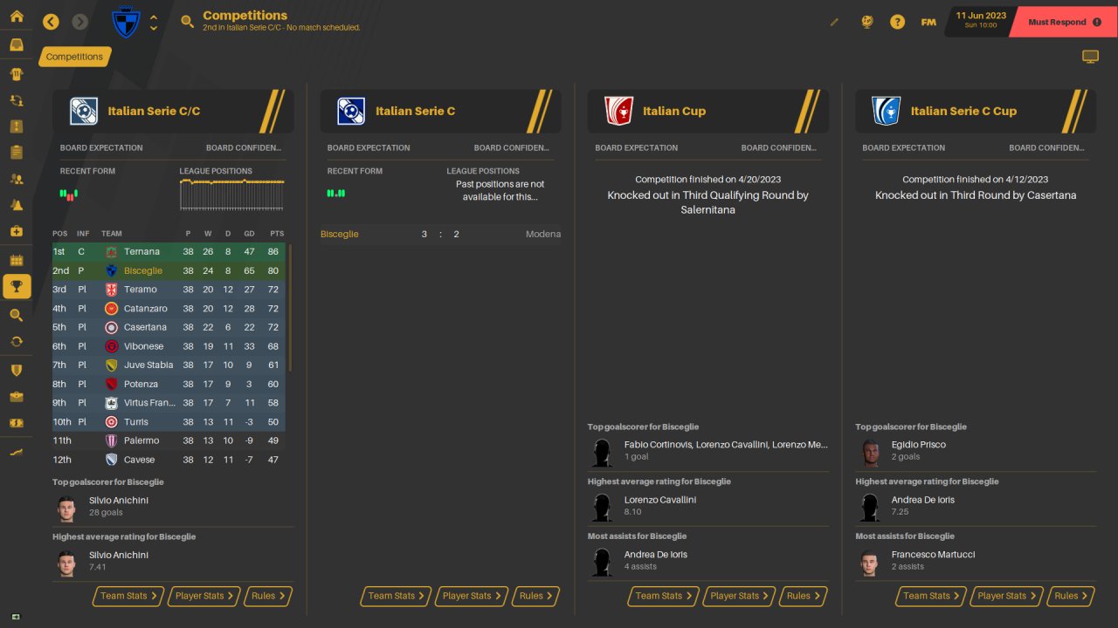This screenshot has width=1118, height=628.
Task: Open the clipboard report icon in sidebar
Action: [17, 153]
